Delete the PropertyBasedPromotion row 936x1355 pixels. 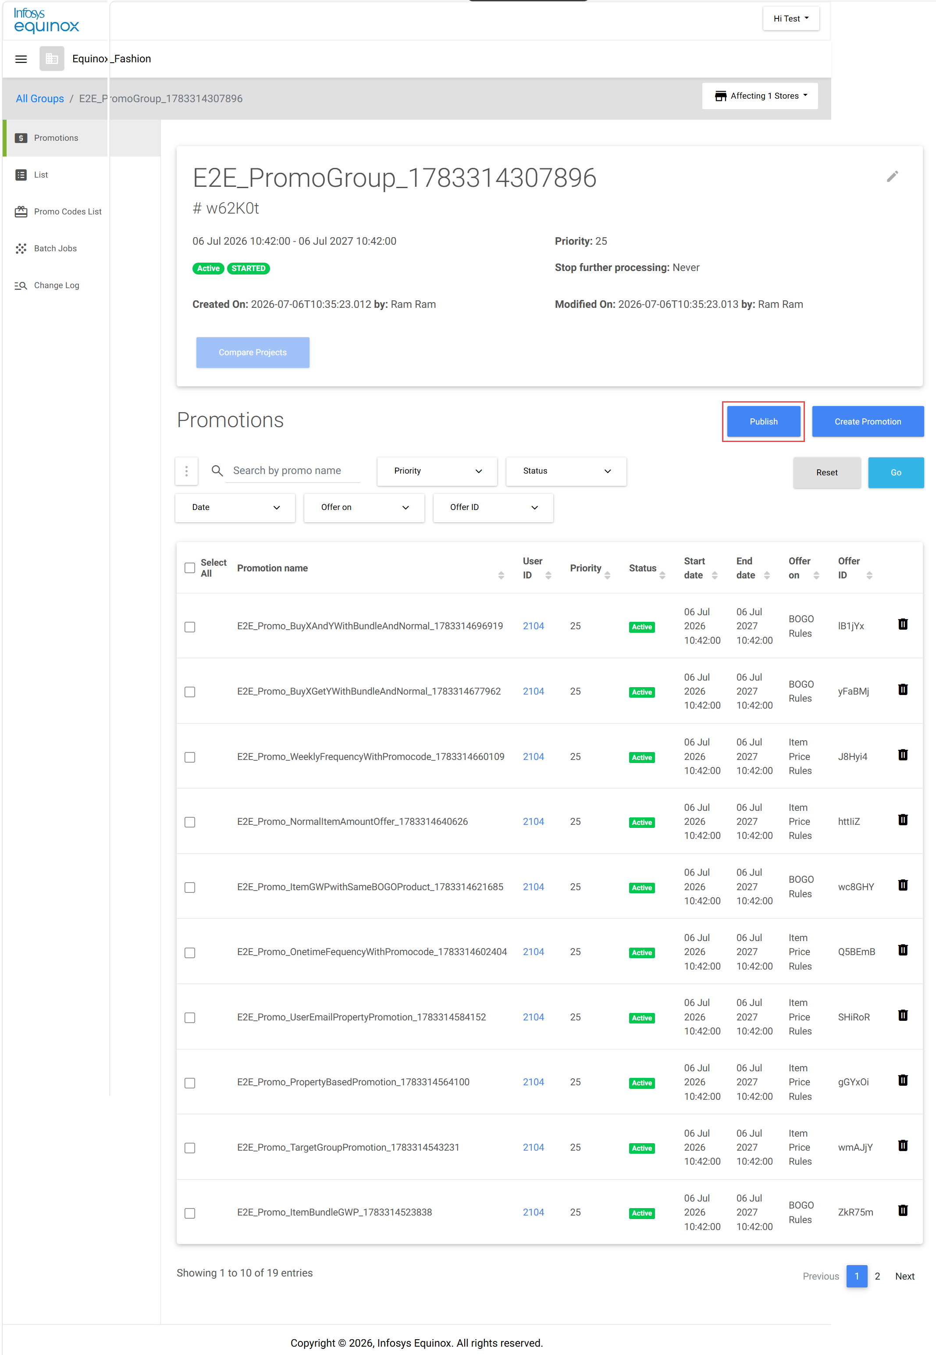pyautogui.click(x=903, y=1080)
